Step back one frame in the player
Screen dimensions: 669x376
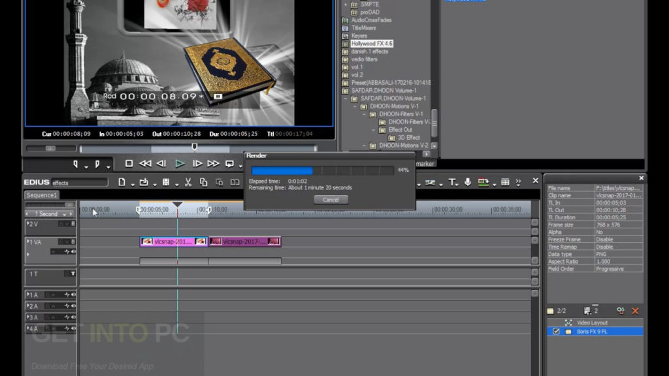click(x=161, y=163)
